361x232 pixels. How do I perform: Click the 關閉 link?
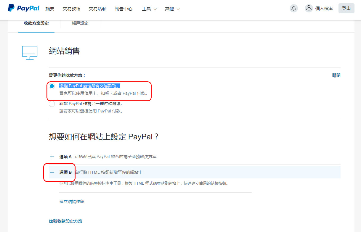(336, 75)
